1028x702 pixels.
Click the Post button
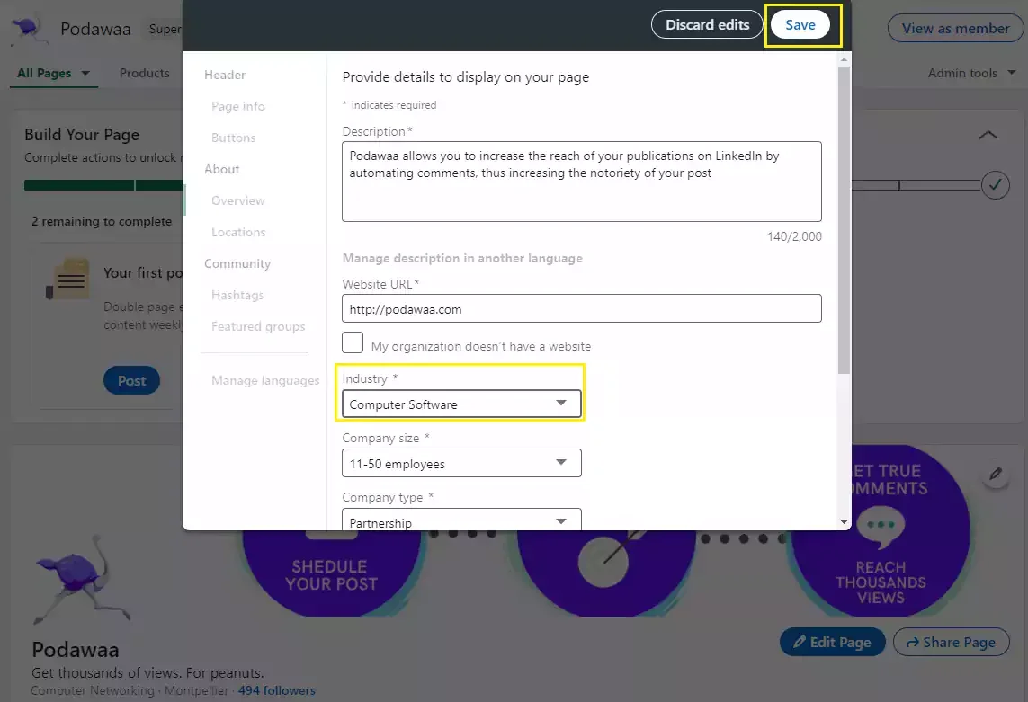(x=132, y=380)
